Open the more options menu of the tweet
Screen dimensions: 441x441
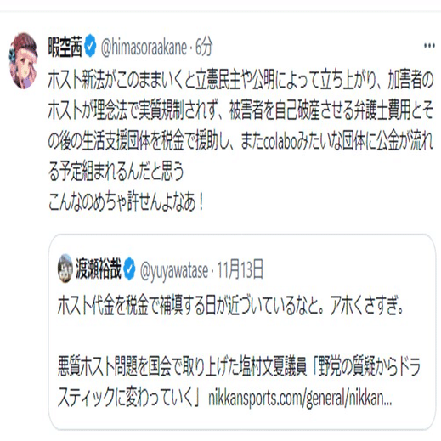click(x=429, y=46)
